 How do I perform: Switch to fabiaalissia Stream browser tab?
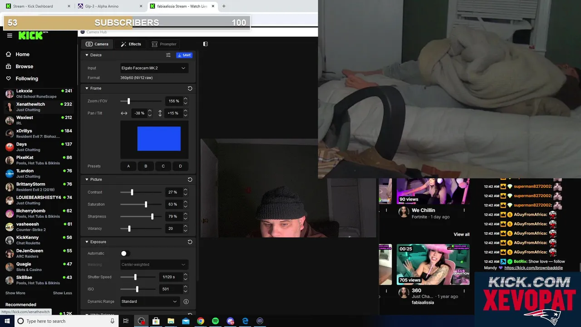point(182,6)
